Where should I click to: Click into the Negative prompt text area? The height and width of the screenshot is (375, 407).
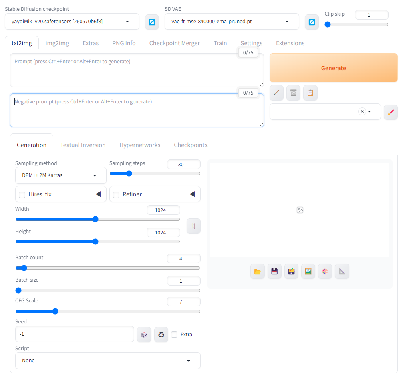pos(137,110)
